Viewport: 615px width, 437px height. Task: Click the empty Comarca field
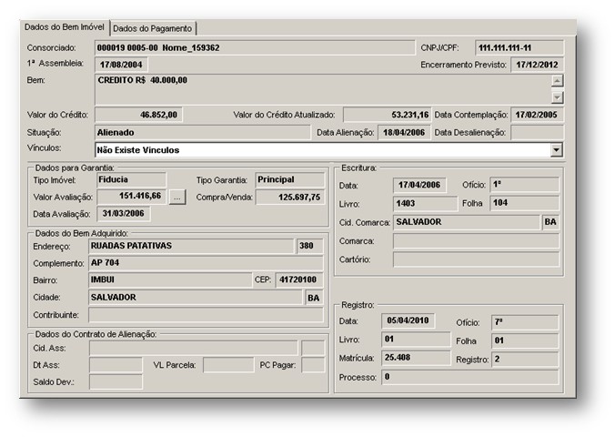click(476, 241)
